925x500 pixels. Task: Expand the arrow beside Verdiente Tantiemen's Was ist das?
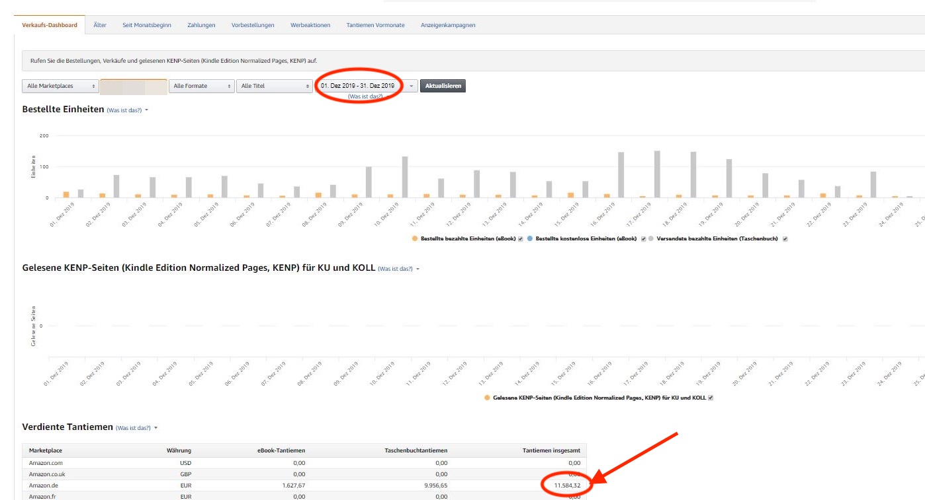(156, 428)
